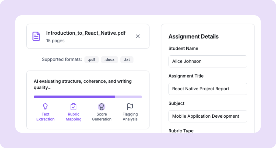Click the Assignment Title input field
276x148 pixels.
tap(208, 89)
